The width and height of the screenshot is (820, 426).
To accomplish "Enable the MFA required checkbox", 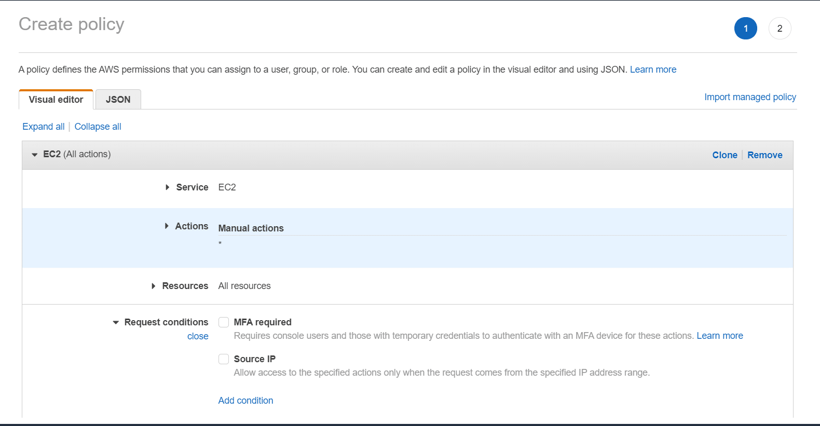I will [224, 322].
